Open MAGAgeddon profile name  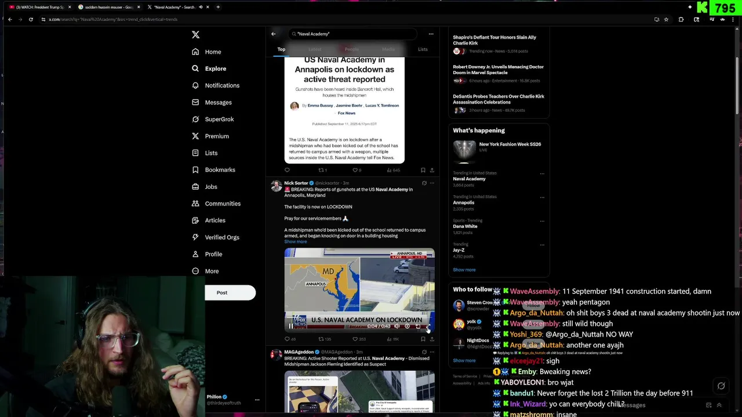pos(299,352)
